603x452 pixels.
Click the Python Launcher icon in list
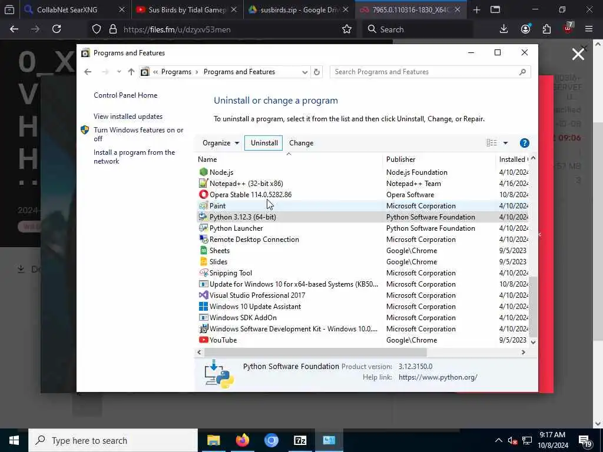coord(203,228)
